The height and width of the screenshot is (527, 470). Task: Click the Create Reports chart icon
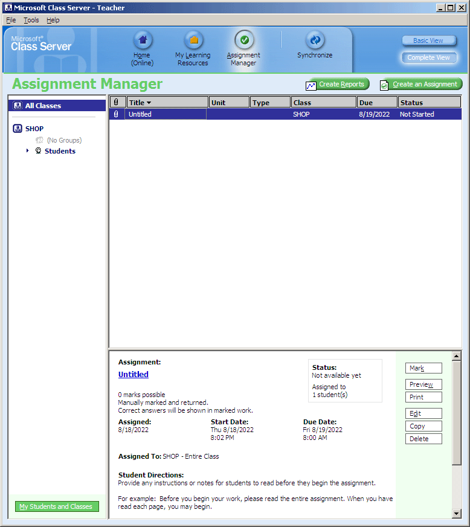(311, 86)
